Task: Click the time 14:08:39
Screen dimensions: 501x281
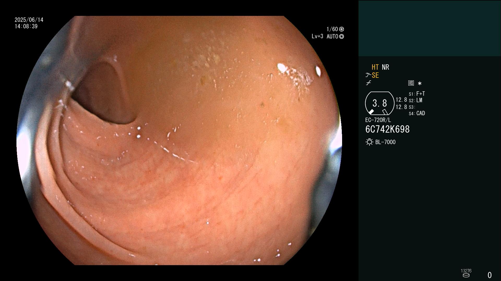Action: tap(26, 27)
